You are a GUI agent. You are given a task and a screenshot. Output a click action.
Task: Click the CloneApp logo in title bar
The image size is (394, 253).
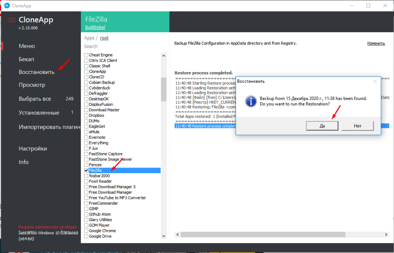[x=7, y=5]
